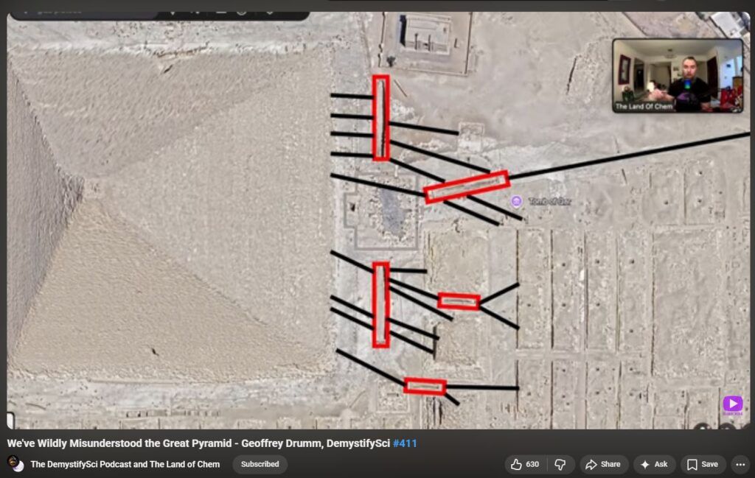This screenshot has width=755, height=478.
Task: Click the Ask sparkle button
Action: [x=653, y=465]
